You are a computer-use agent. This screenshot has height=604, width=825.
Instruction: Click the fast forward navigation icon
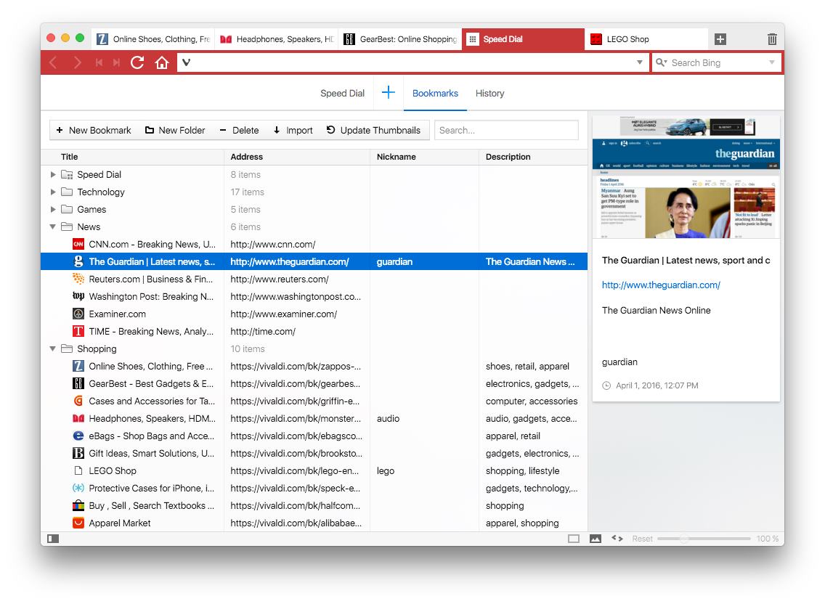pyautogui.click(x=117, y=63)
